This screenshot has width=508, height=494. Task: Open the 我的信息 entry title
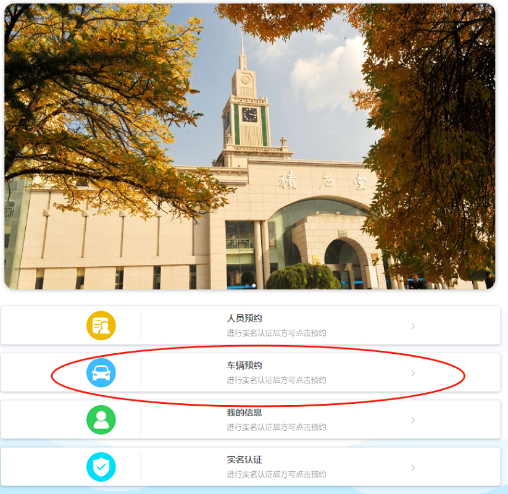tap(244, 412)
